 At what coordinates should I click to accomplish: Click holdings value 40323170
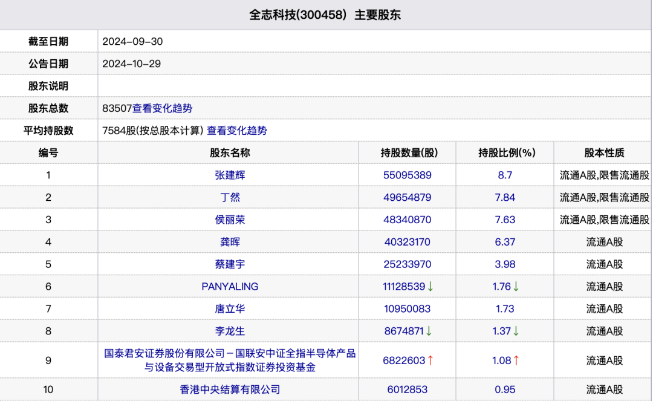click(408, 242)
